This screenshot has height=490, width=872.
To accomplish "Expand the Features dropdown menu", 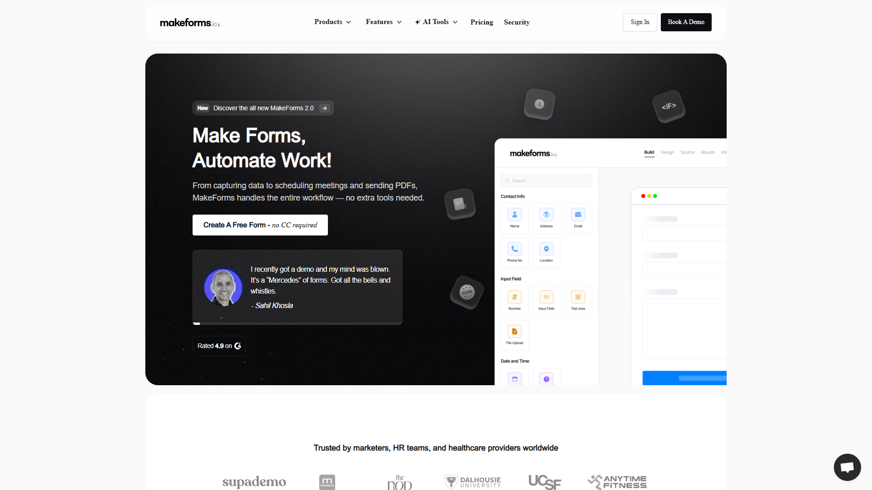I will pyautogui.click(x=384, y=22).
